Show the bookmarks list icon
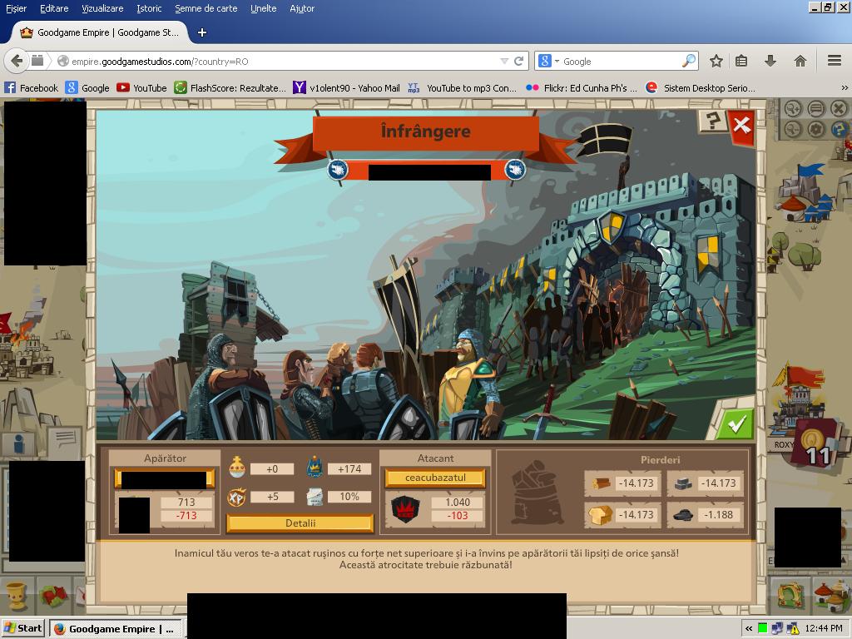Viewport: 852px width, 639px height. click(741, 61)
